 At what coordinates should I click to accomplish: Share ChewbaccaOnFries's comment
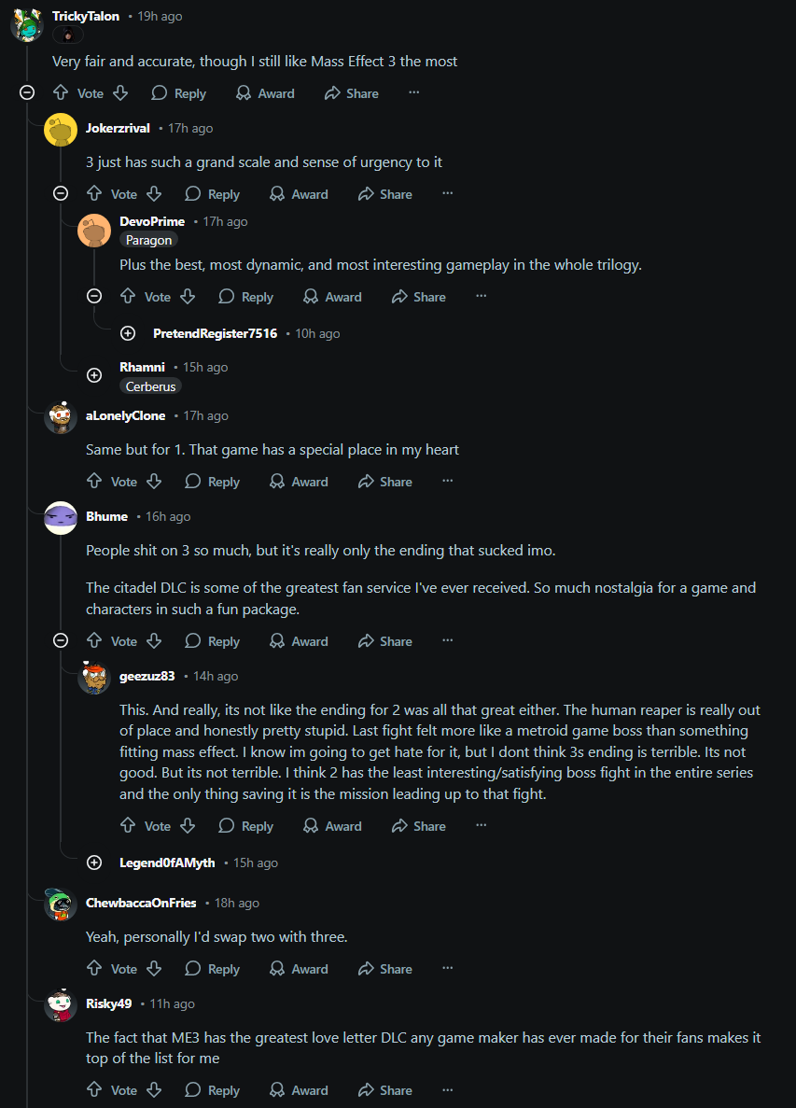(x=385, y=969)
